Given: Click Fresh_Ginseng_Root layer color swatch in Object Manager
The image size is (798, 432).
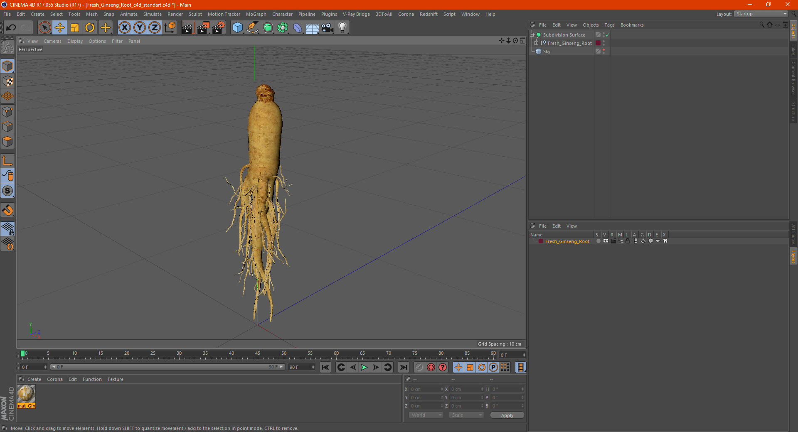Looking at the screenshot, I should [x=598, y=43].
